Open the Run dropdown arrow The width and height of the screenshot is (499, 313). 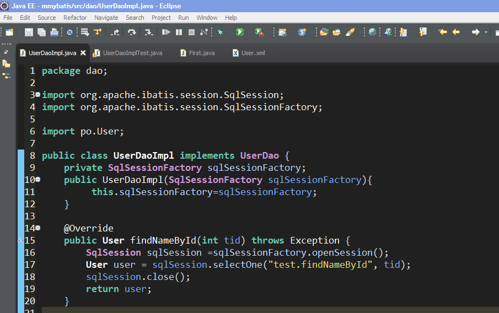[x=249, y=32]
